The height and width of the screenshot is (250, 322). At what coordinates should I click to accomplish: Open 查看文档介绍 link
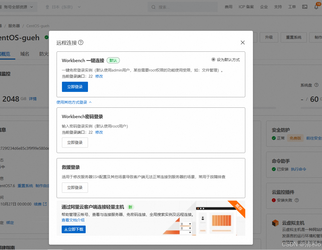coord(73,220)
